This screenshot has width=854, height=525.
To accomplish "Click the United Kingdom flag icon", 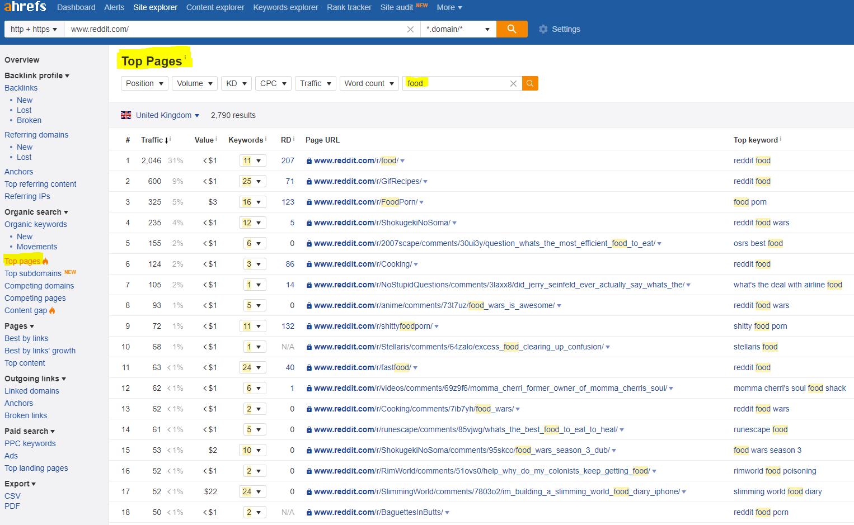I will click(x=126, y=115).
